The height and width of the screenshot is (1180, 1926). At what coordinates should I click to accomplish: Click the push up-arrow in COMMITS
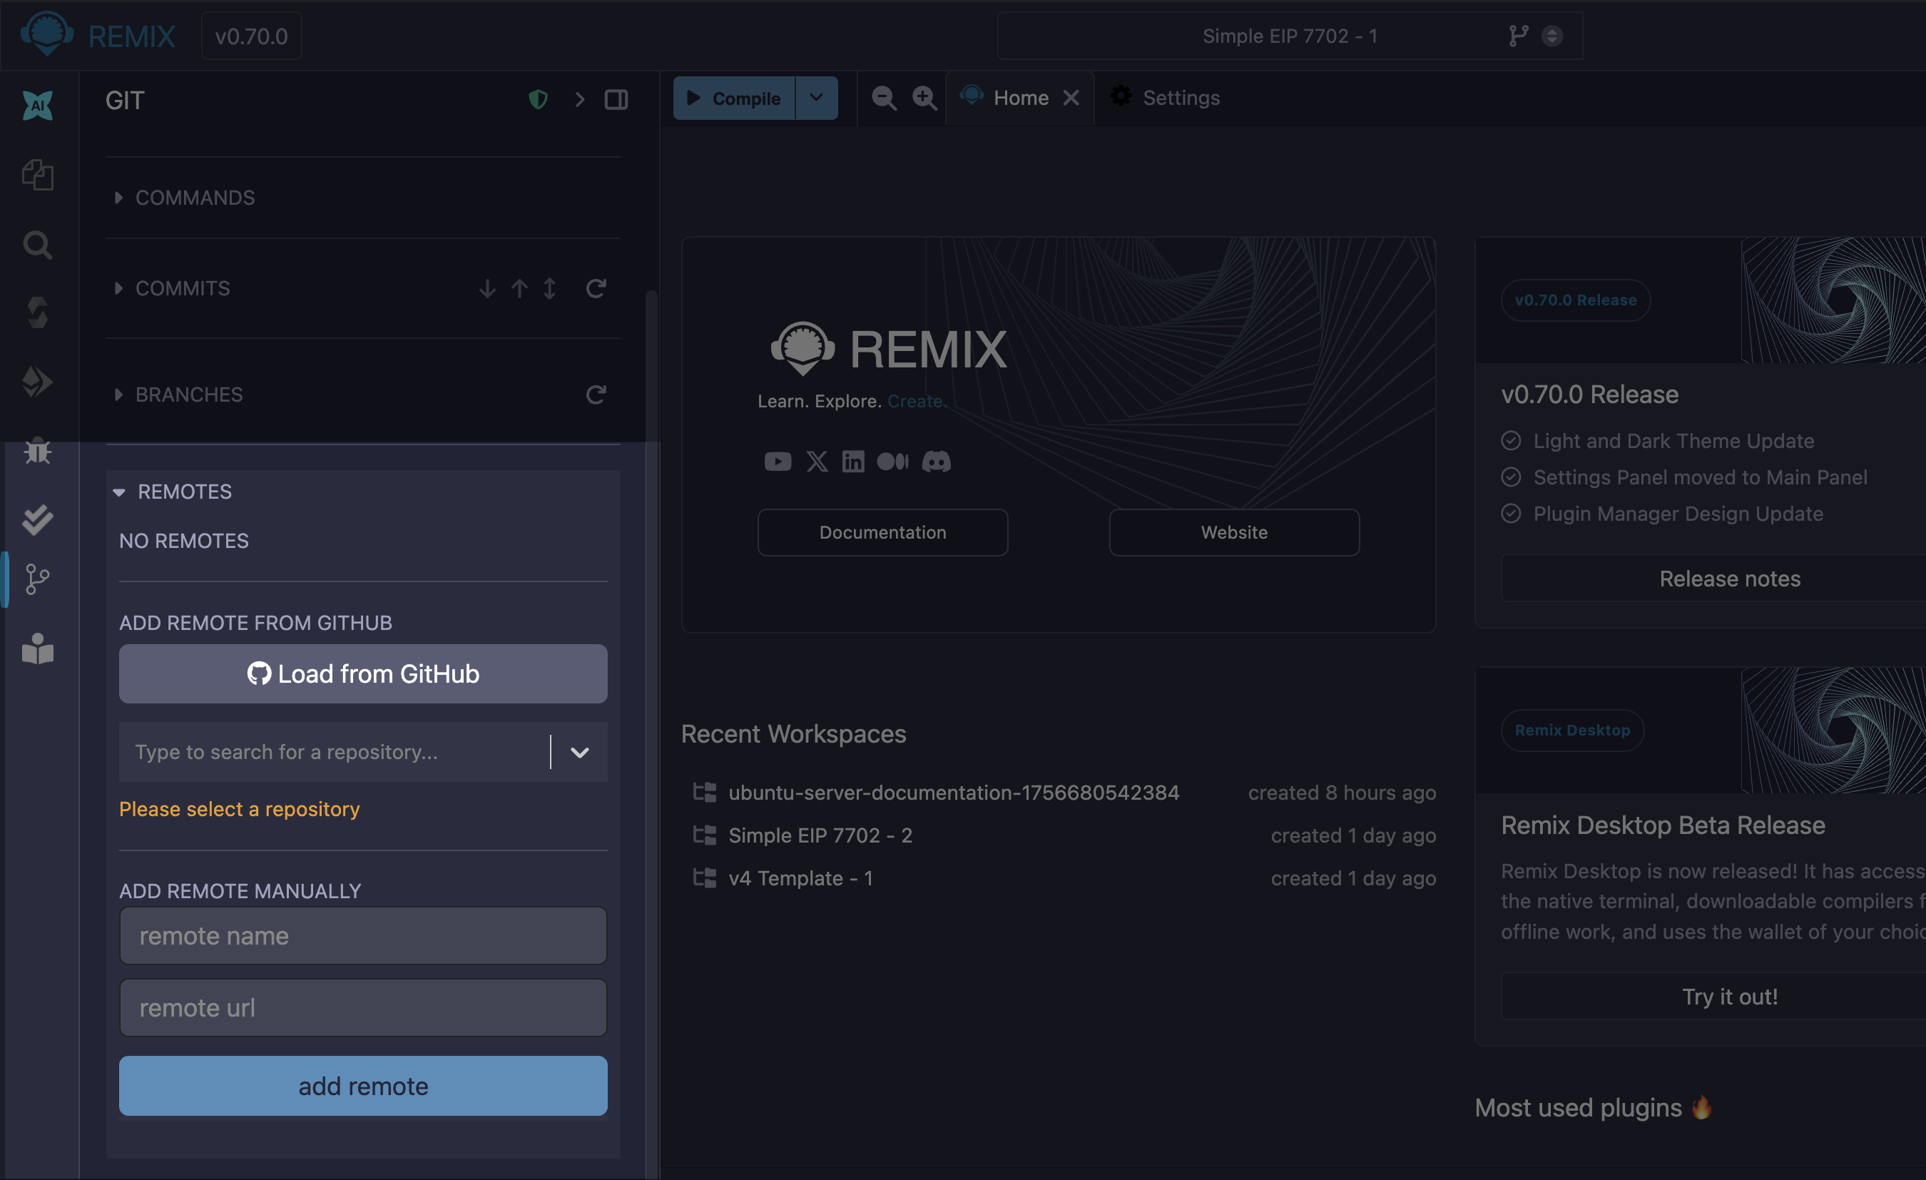[x=519, y=288]
